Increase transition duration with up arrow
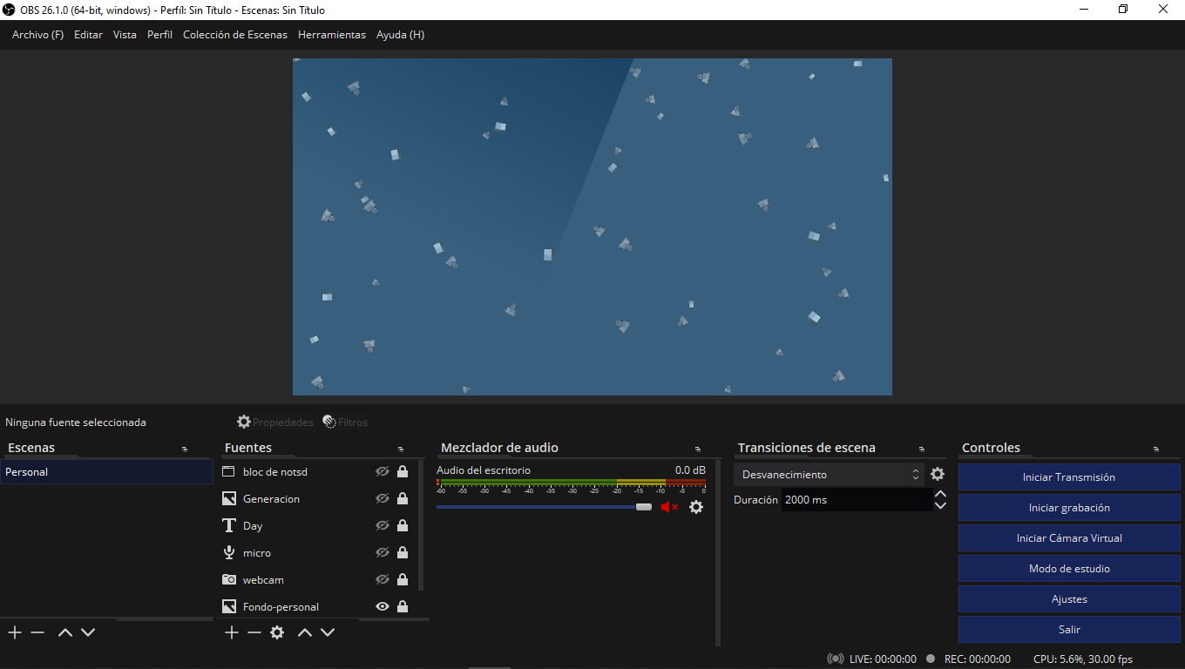The image size is (1185, 669). click(940, 494)
